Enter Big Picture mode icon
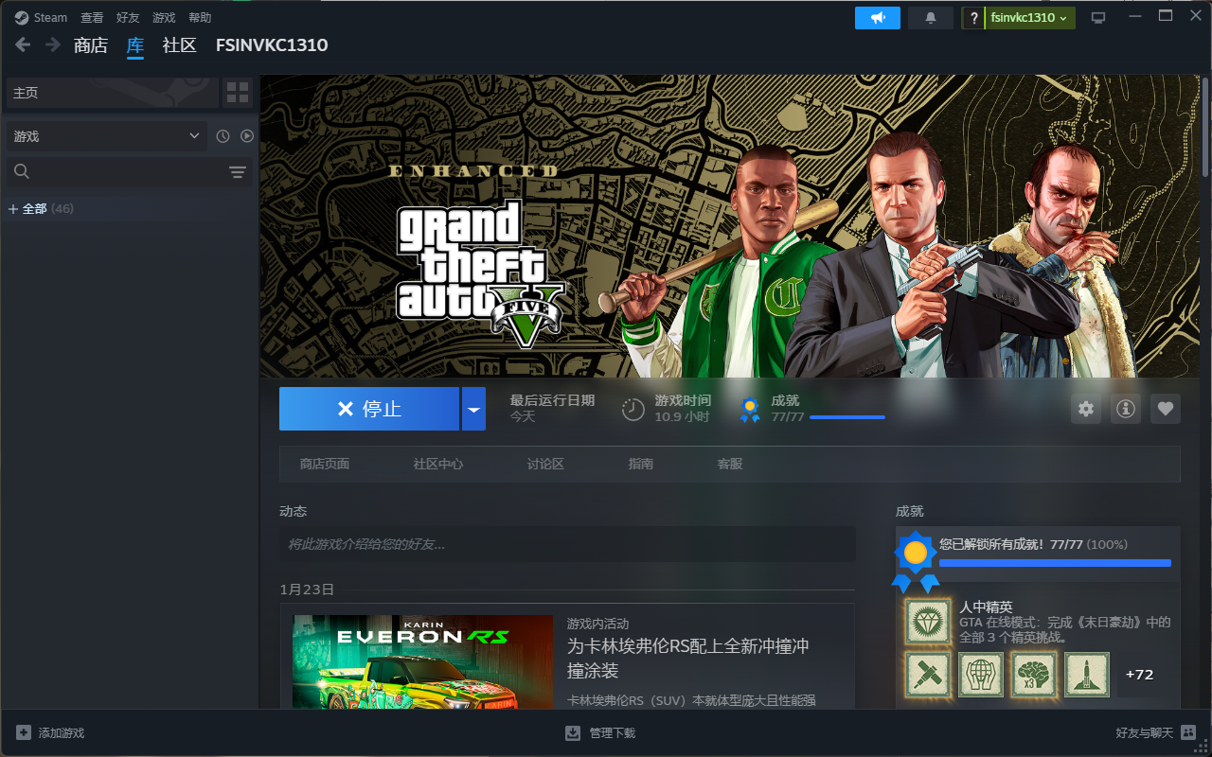Viewport: 1212px width, 757px height. 1098,18
